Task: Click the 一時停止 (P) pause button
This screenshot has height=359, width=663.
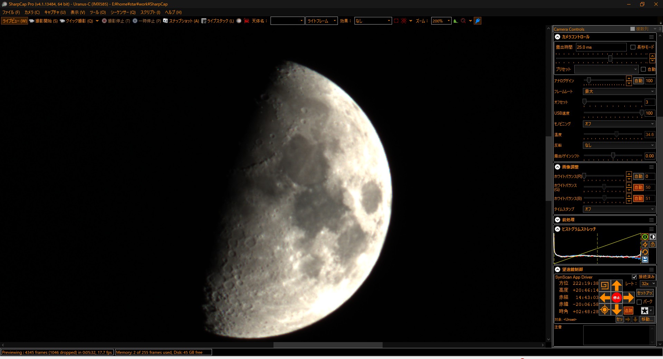Action: coord(147,21)
